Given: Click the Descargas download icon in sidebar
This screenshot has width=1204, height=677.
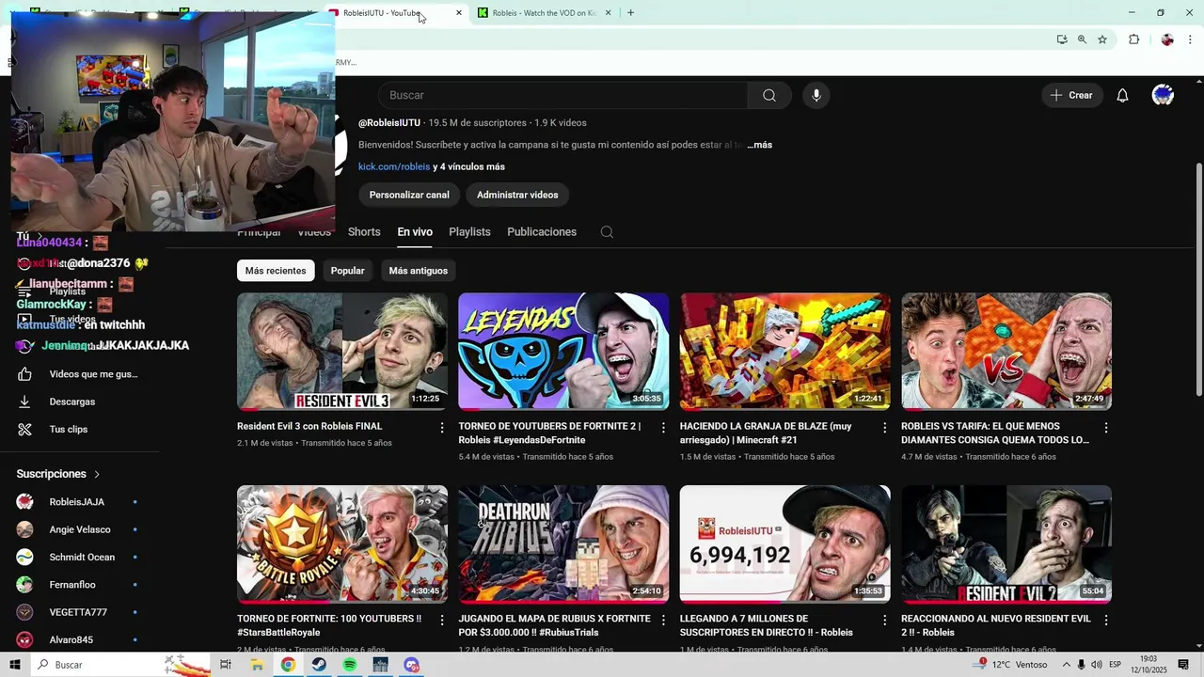Looking at the screenshot, I should [x=24, y=401].
